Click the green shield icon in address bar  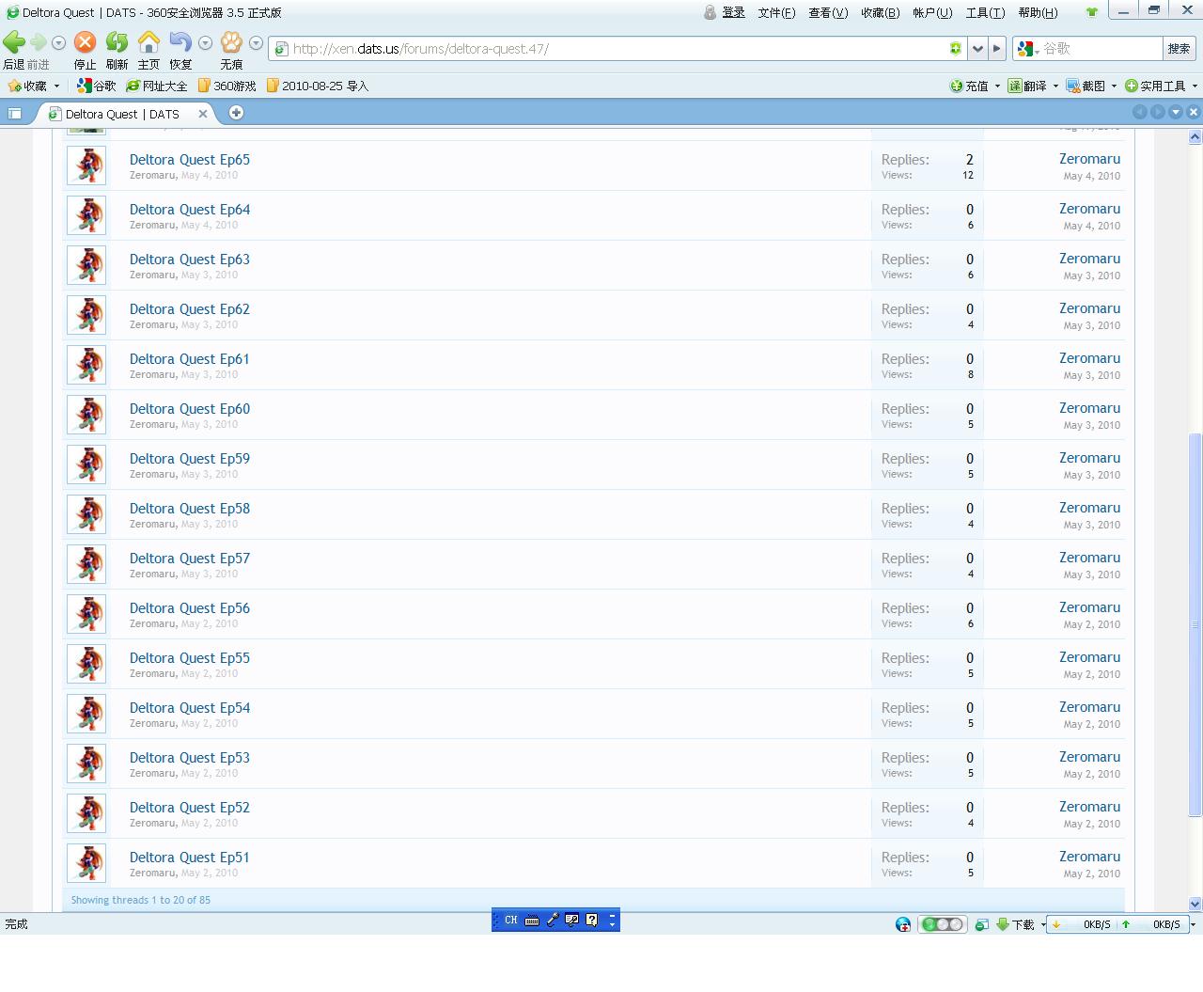pos(955,48)
